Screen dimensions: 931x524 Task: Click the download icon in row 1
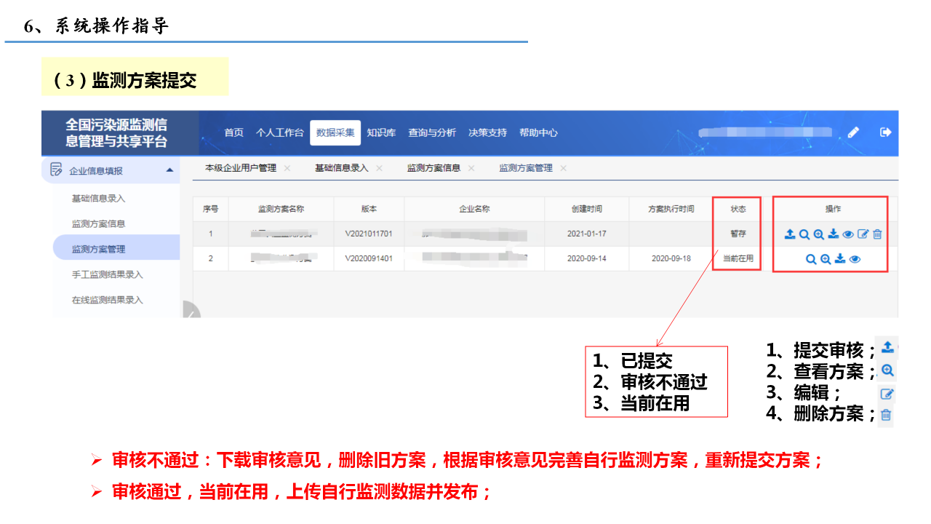(x=834, y=234)
